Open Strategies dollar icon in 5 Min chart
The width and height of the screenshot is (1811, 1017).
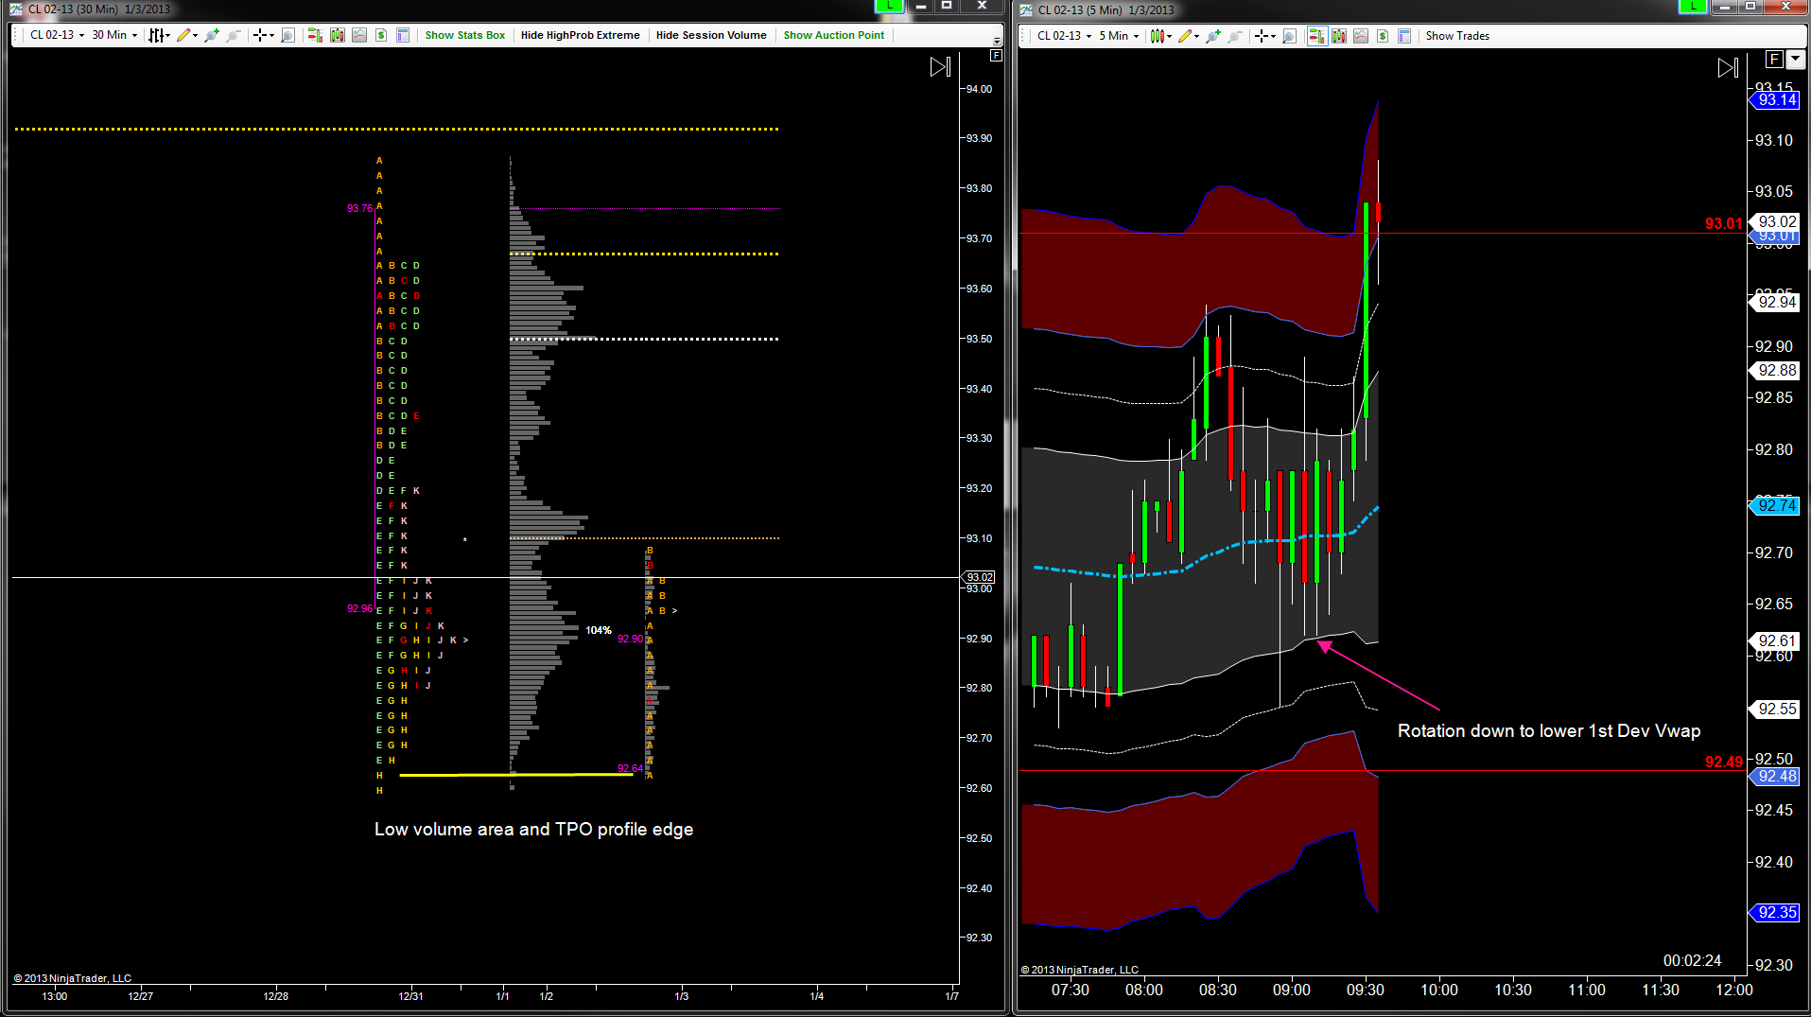(x=1383, y=36)
